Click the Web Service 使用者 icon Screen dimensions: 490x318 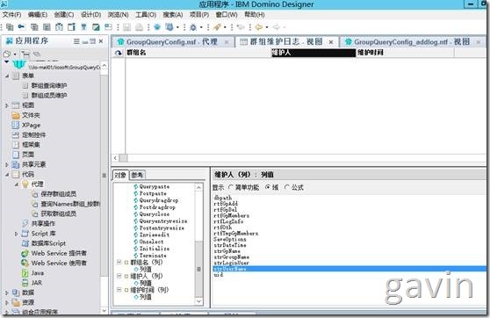pyautogui.click(x=25, y=263)
